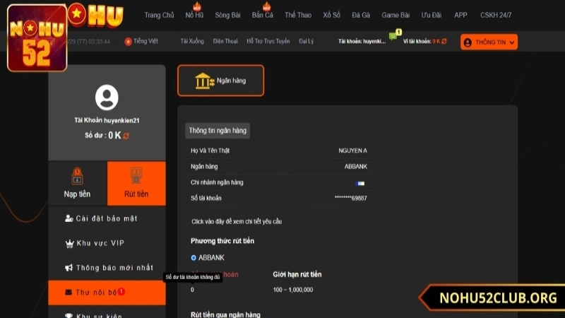Click the Thông tin ngân hàng button
This screenshot has width=565, height=318.
(218, 131)
